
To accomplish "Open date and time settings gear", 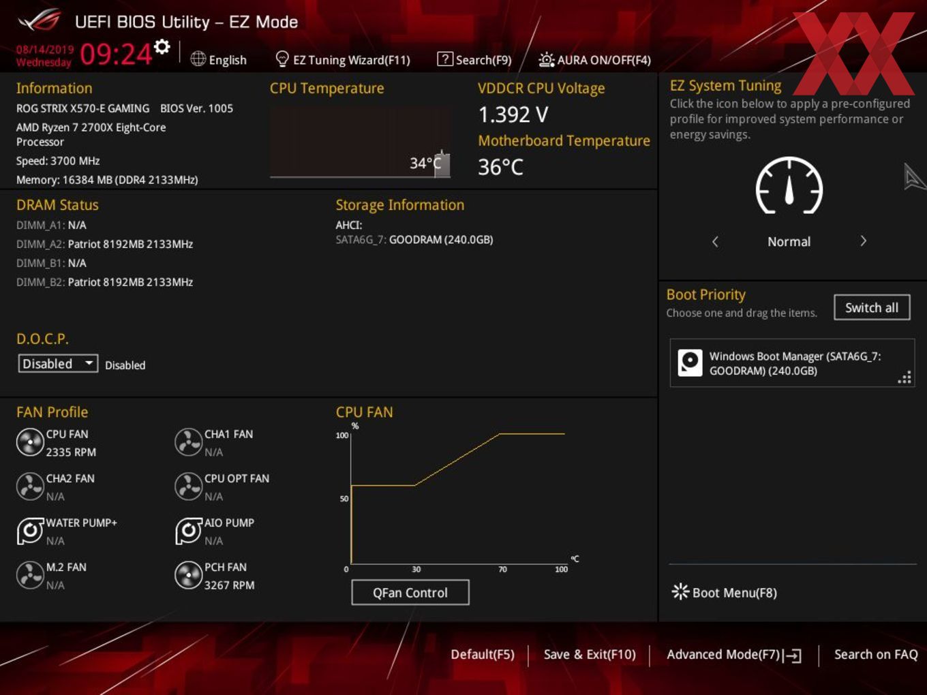I will [162, 46].
